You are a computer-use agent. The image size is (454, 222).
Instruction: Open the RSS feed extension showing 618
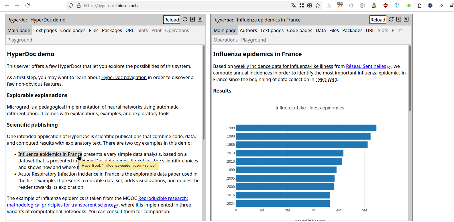[340, 5]
